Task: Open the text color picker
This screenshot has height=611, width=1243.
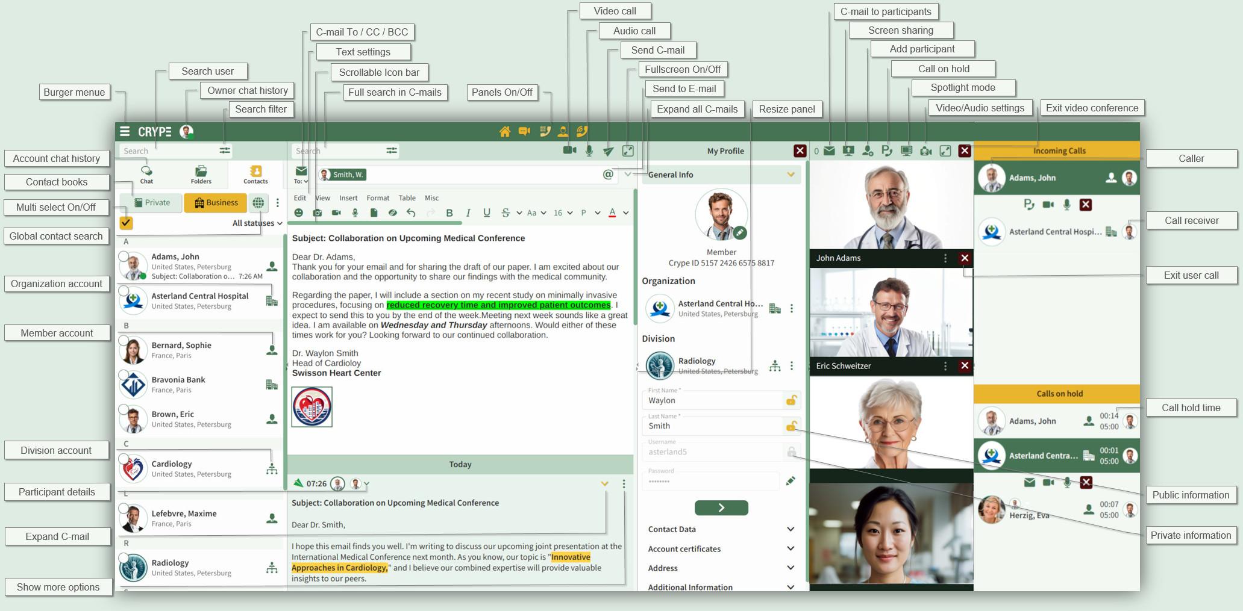Action: click(612, 212)
